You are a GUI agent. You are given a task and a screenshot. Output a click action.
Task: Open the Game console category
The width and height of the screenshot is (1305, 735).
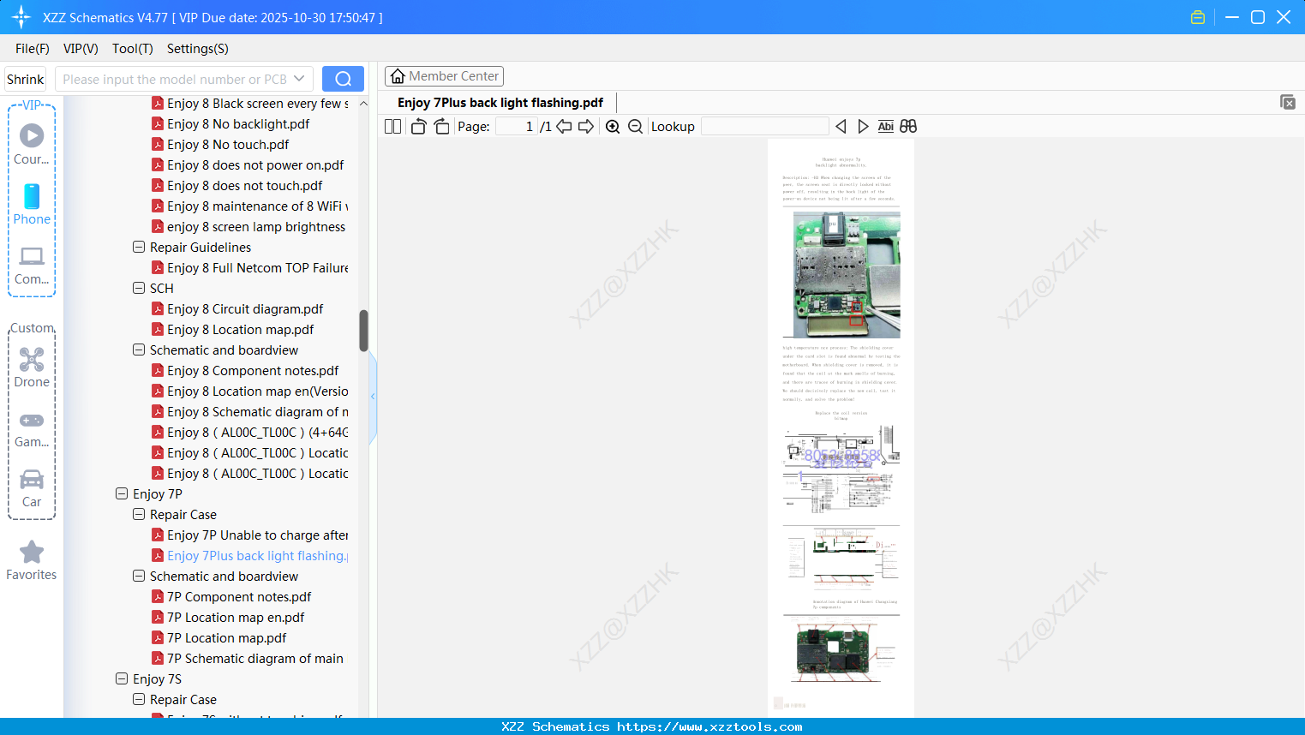[x=32, y=428]
